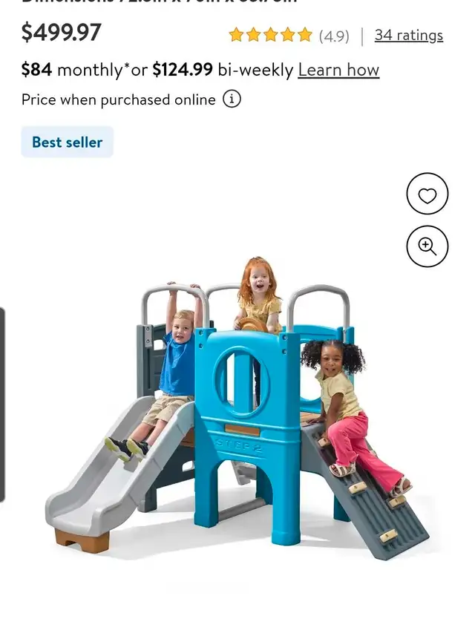
Task: Tap the Best seller badge
Action: 67,142
